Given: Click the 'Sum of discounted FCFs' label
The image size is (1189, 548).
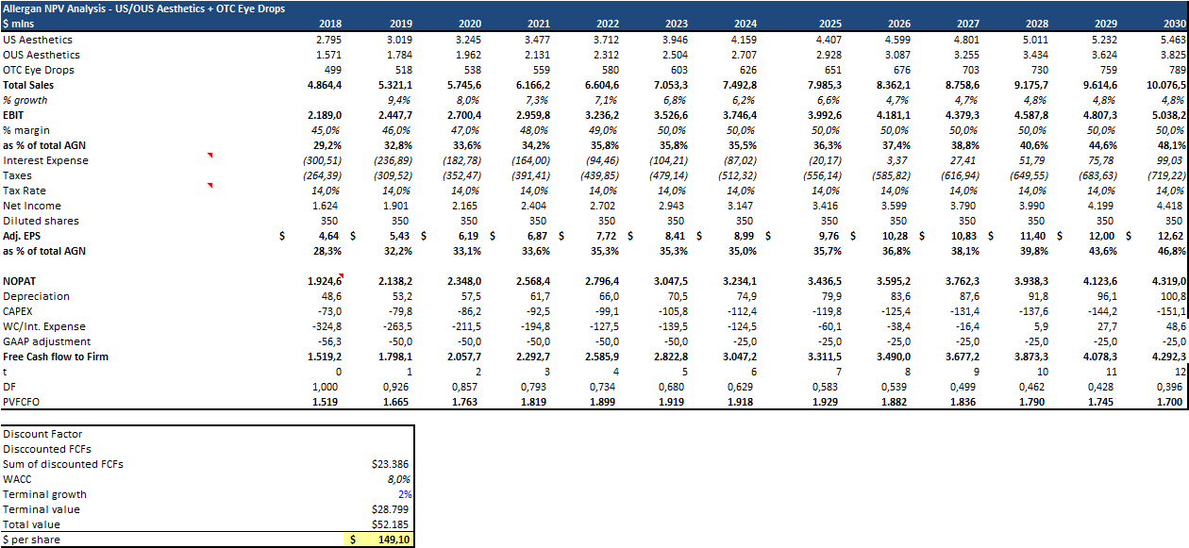Looking at the screenshot, I should [63, 463].
